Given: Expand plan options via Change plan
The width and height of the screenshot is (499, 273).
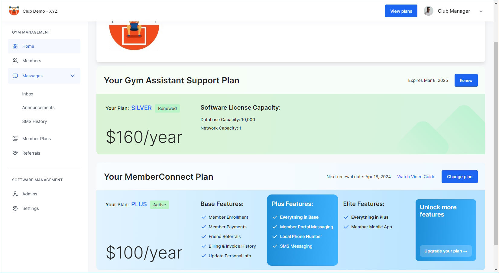Looking at the screenshot, I should coord(459,177).
